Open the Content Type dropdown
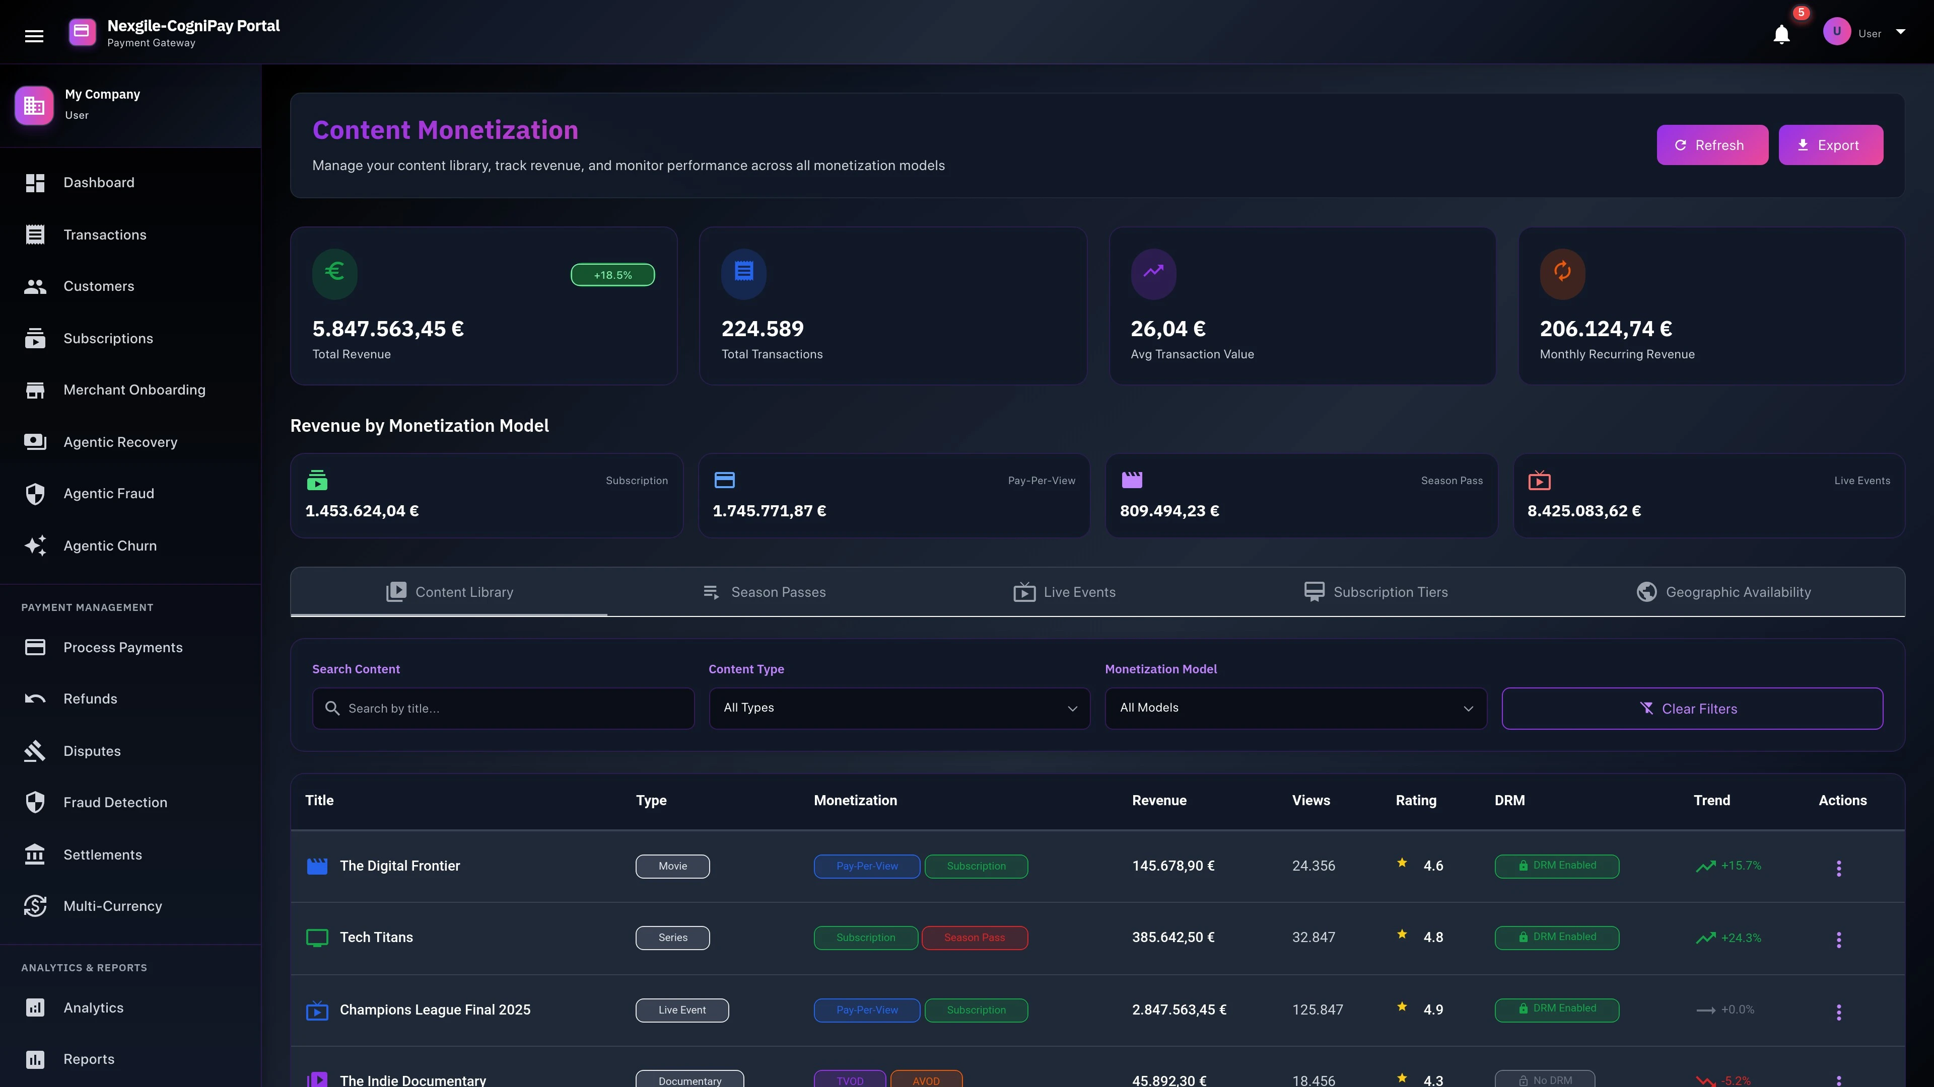The height and width of the screenshot is (1087, 1934). pos(898,708)
